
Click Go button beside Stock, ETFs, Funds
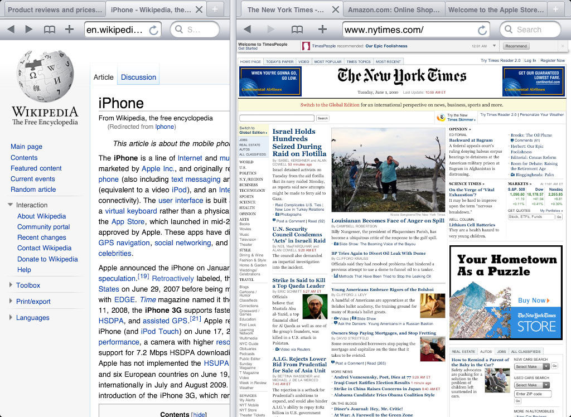(559, 217)
